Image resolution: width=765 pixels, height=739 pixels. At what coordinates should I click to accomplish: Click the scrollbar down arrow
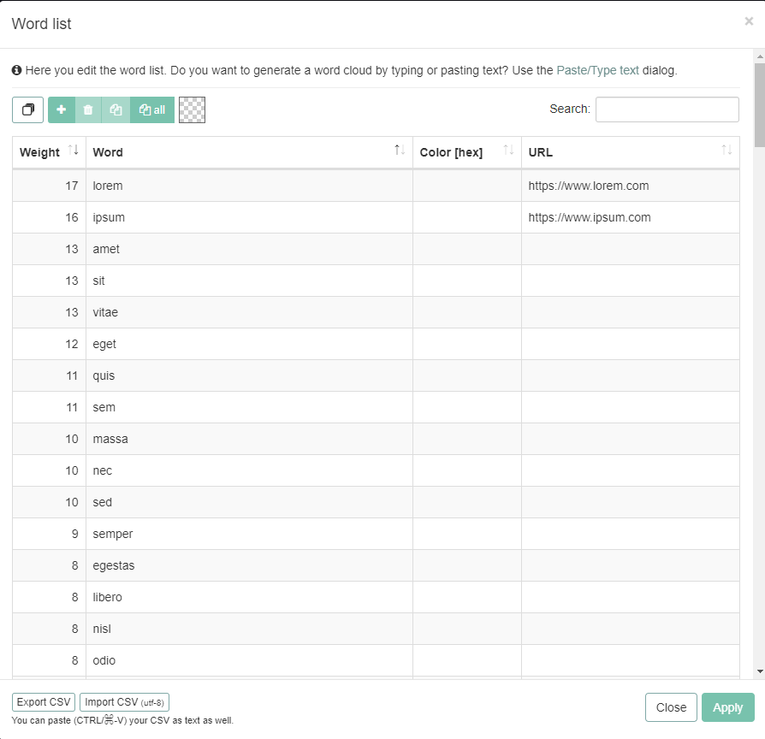tap(759, 671)
